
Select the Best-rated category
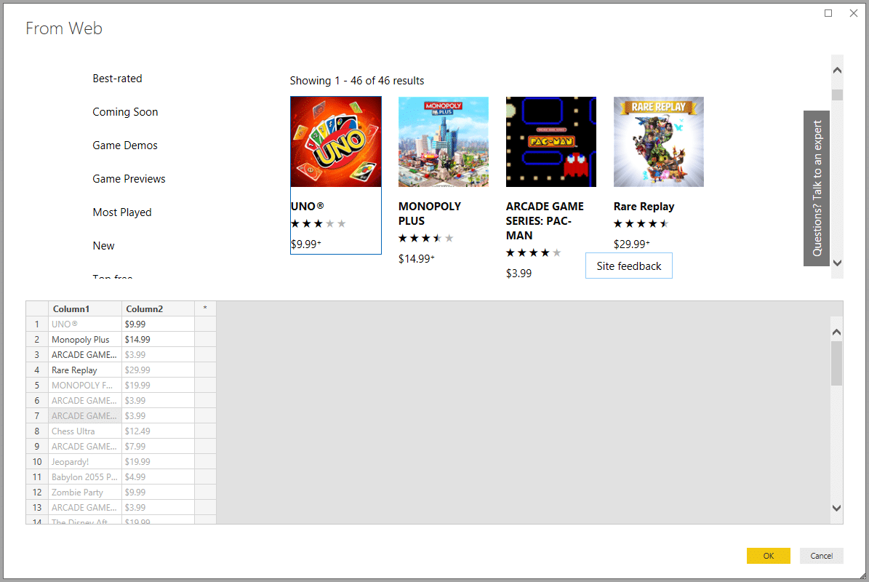pyautogui.click(x=117, y=78)
